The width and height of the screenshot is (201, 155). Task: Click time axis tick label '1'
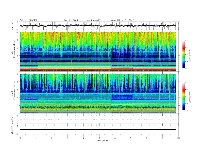click(x=36, y=138)
